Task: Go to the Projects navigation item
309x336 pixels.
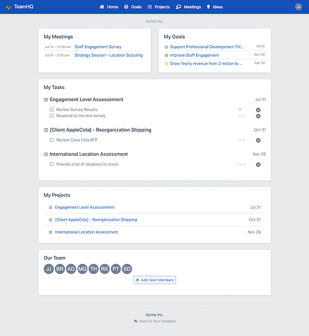Action: tap(158, 7)
